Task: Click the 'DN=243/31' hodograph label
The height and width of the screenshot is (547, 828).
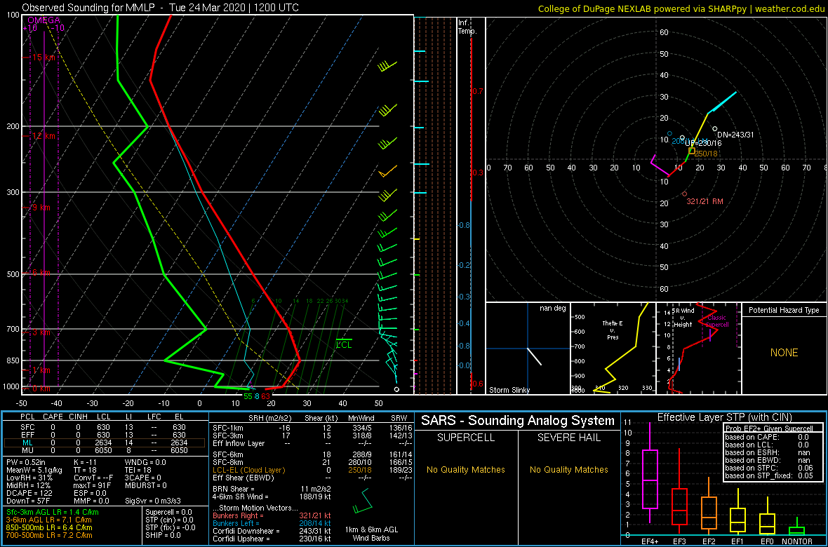Action: 735,135
